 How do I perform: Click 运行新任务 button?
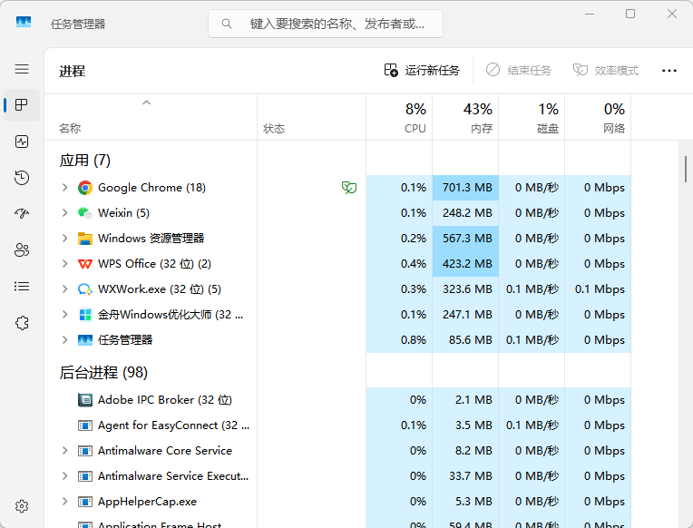click(x=422, y=71)
